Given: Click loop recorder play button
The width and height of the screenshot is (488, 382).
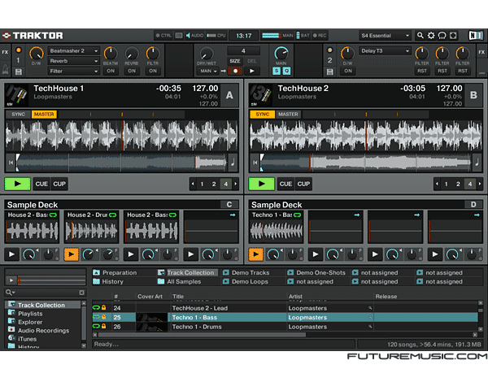Looking at the screenshot, I should pos(252,71).
